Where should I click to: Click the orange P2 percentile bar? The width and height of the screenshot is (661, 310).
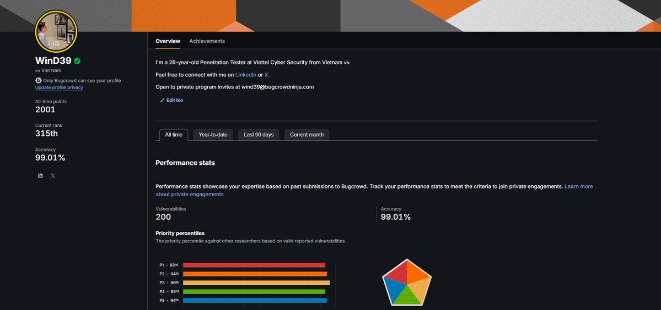255,274
